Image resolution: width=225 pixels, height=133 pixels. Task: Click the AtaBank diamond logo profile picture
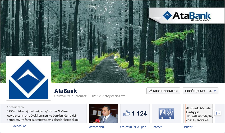coord(29,78)
